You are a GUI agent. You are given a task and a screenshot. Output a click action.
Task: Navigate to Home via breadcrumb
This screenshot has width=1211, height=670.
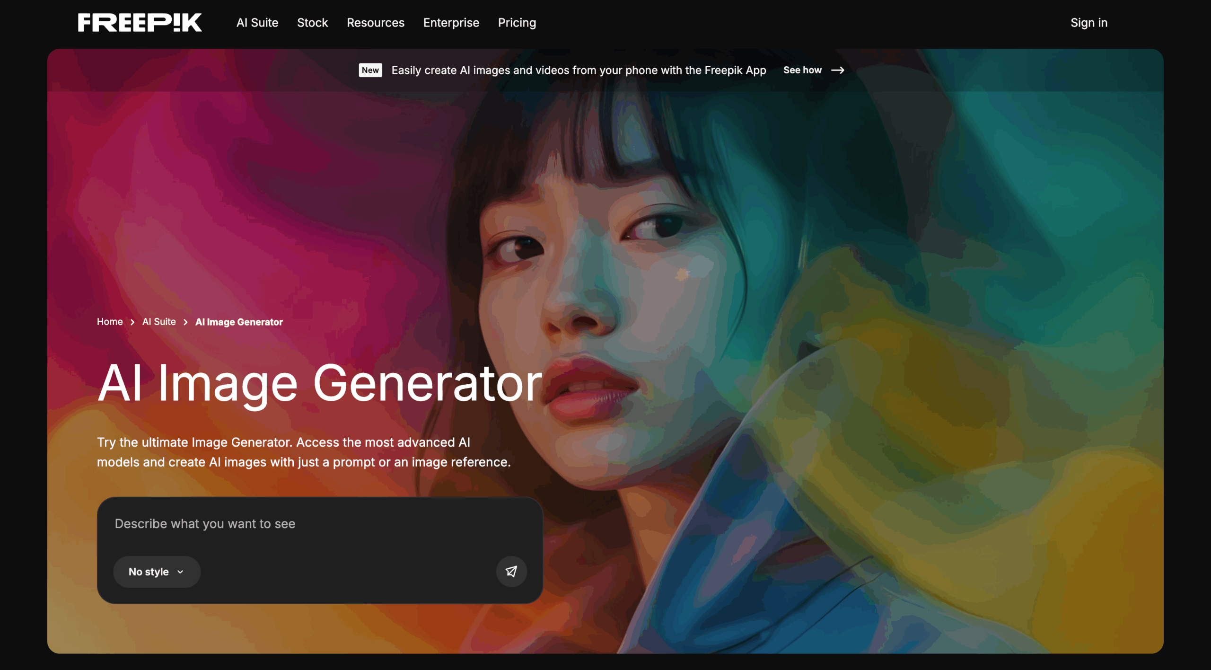(110, 322)
